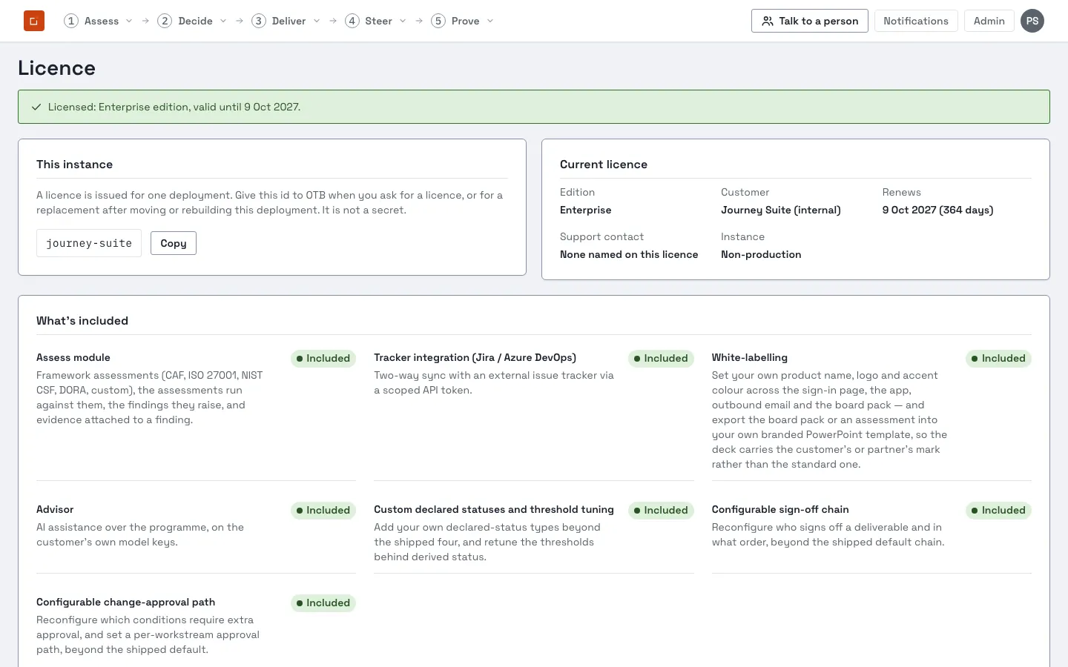Click the step 4 circle for Steer
The image size is (1068, 667).
(x=352, y=21)
